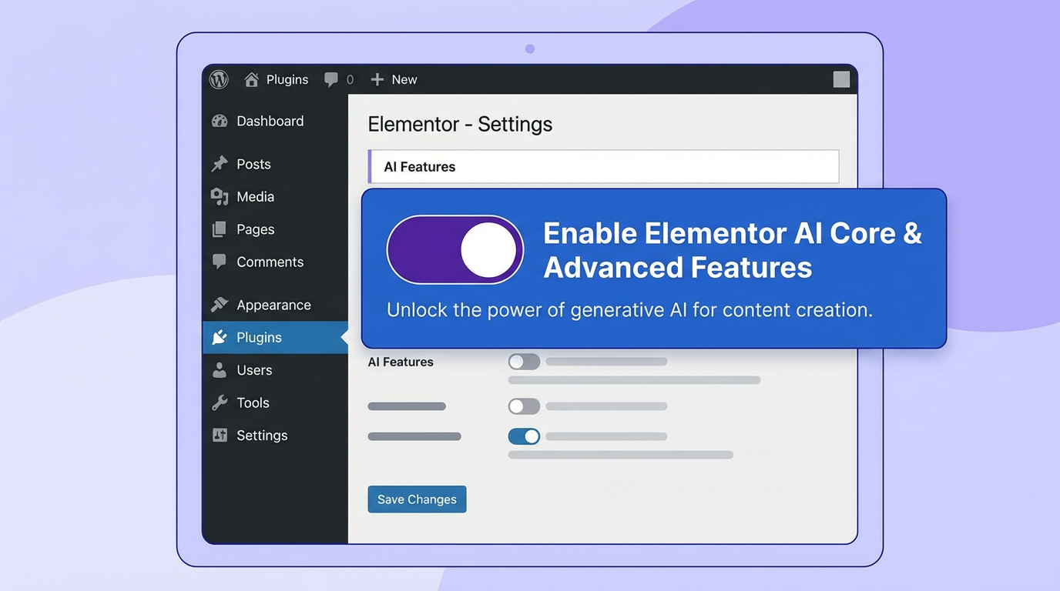Open Appearance via the paintbrush icon
Image resolution: width=1060 pixels, height=591 pixels.
click(220, 304)
